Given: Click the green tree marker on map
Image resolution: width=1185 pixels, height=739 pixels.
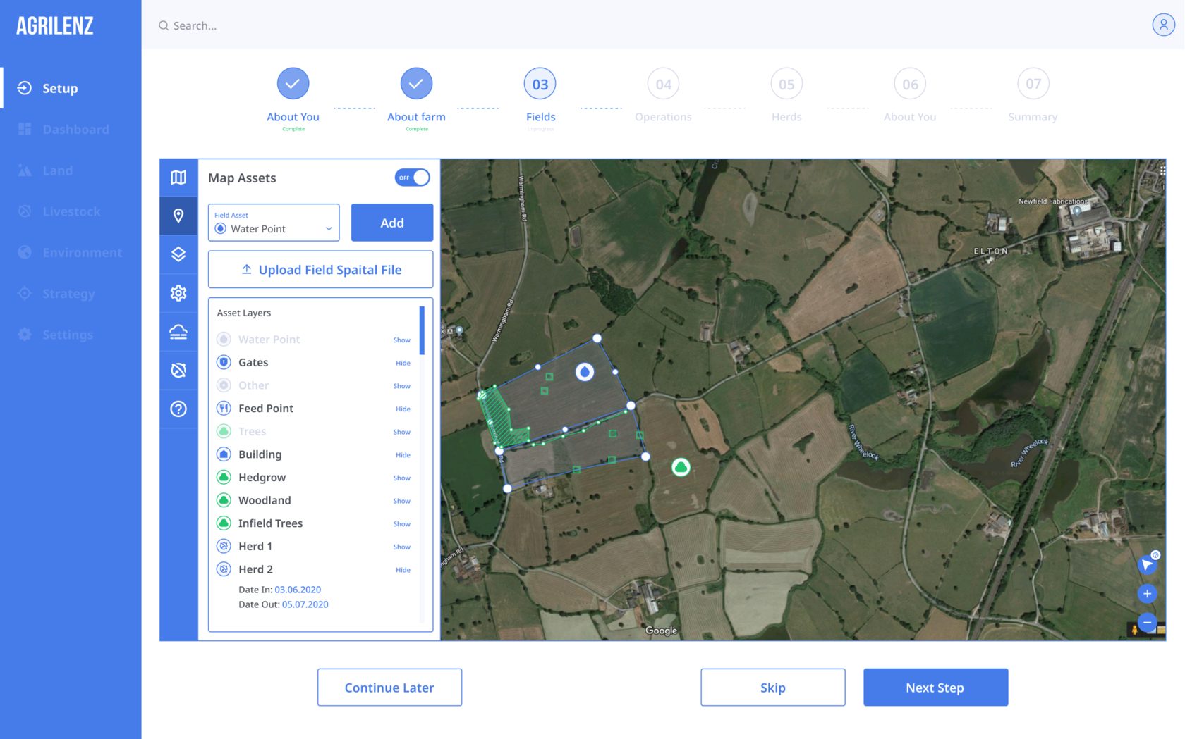Looking at the screenshot, I should pos(681,467).
